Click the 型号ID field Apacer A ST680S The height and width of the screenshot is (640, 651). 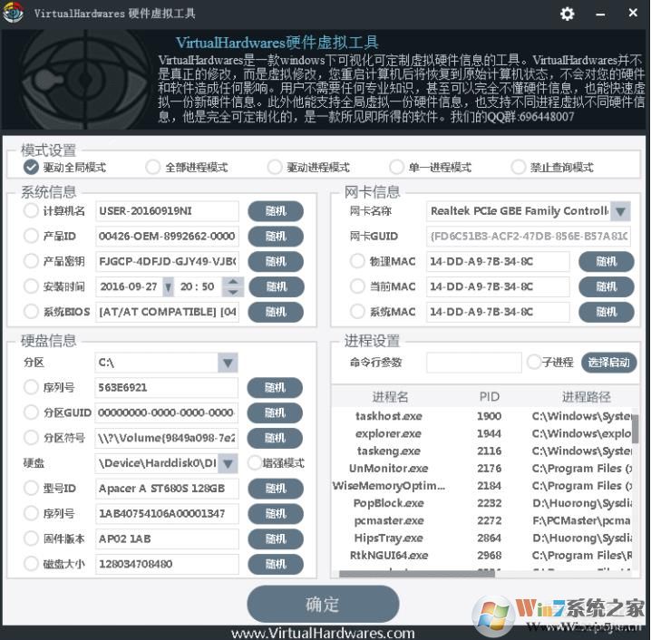pos(167,488)
